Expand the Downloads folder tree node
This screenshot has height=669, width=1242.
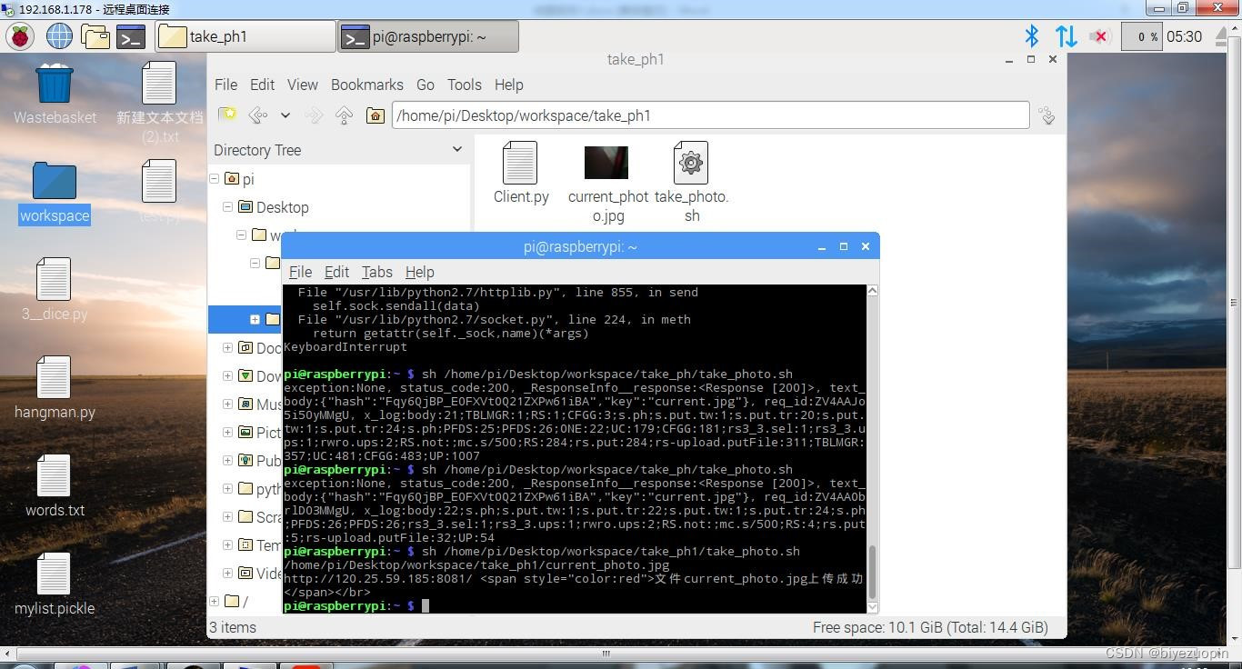coord(228,375)
